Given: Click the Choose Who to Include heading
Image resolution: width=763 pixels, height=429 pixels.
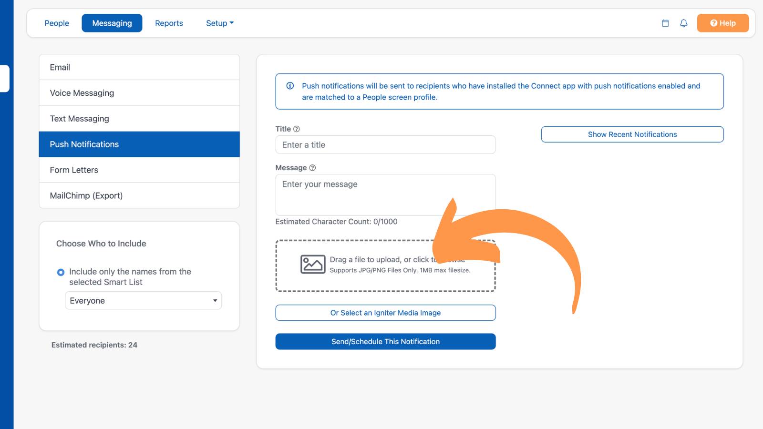Looking at the screenshot, I should [x=101, y=244].
